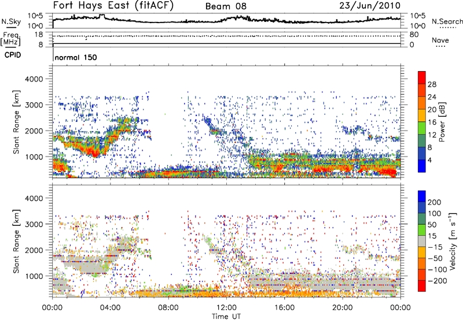Click the "12:00" time axis tick
This screenshot has width=463, height=320.
(226, 308)
